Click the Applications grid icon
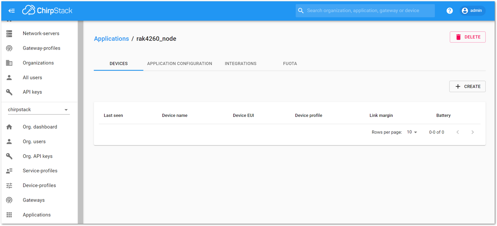This screenshot has height=226, width=497. tap(9, 215)
